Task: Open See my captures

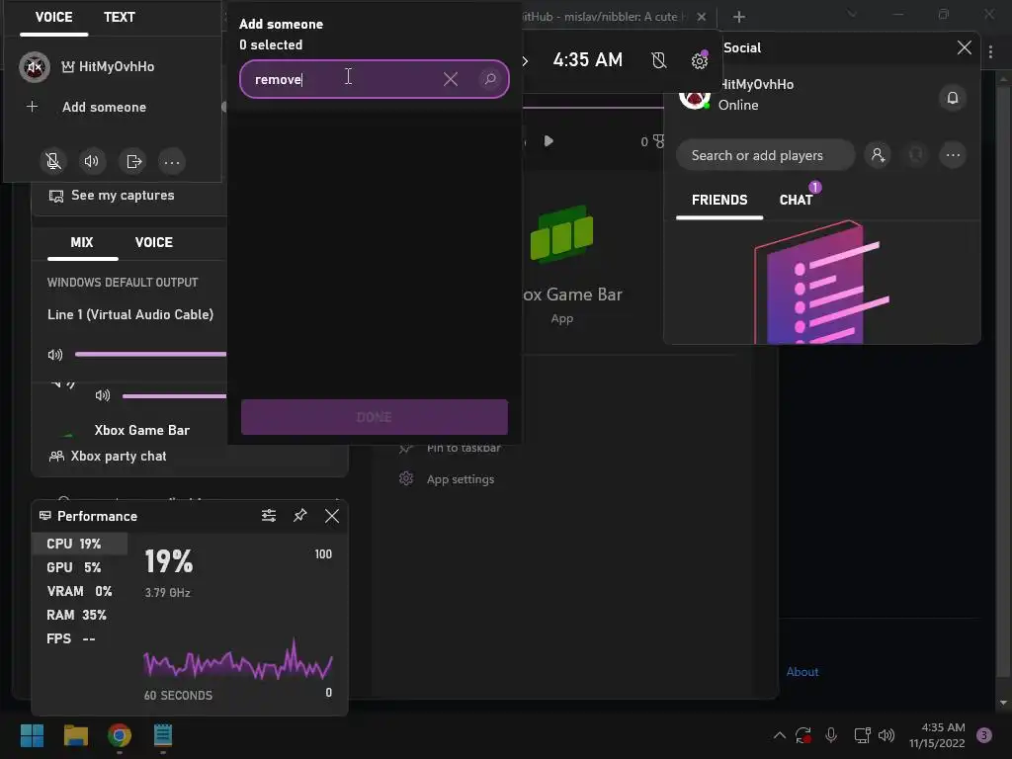Action: [x=112, y=196]
